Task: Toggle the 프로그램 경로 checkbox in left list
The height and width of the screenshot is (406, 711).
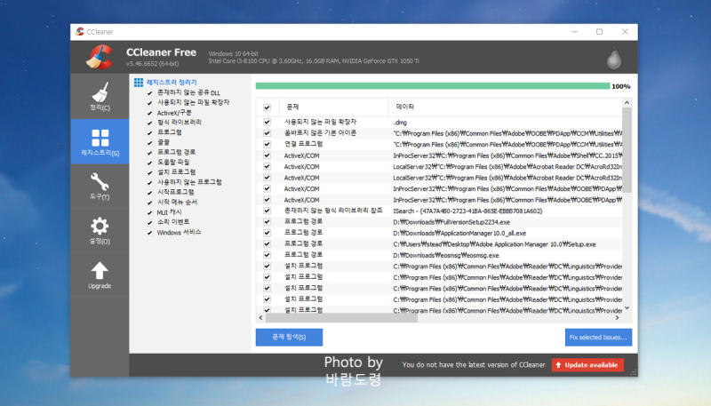Action: [149, 153]
